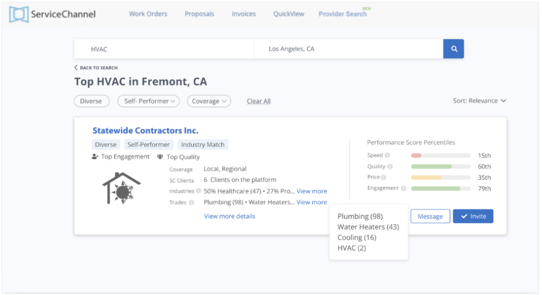Click the Message button
The width and height of the screenshot is (542, 295).
click(x=430, y=216)
